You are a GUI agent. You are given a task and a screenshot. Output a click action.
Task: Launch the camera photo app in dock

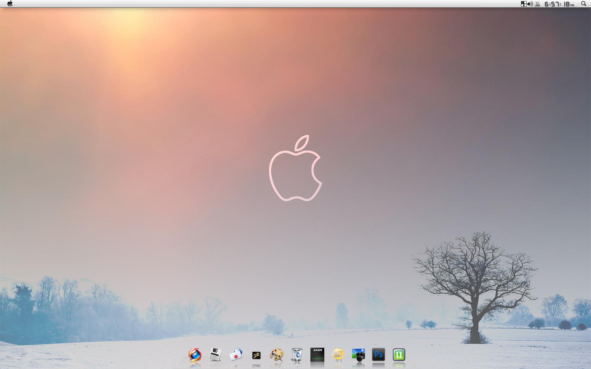tap(358, 355)
